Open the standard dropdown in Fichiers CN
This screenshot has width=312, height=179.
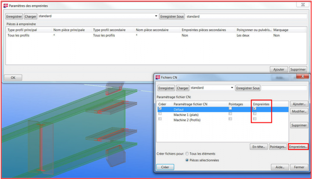[x=232, y=88]
